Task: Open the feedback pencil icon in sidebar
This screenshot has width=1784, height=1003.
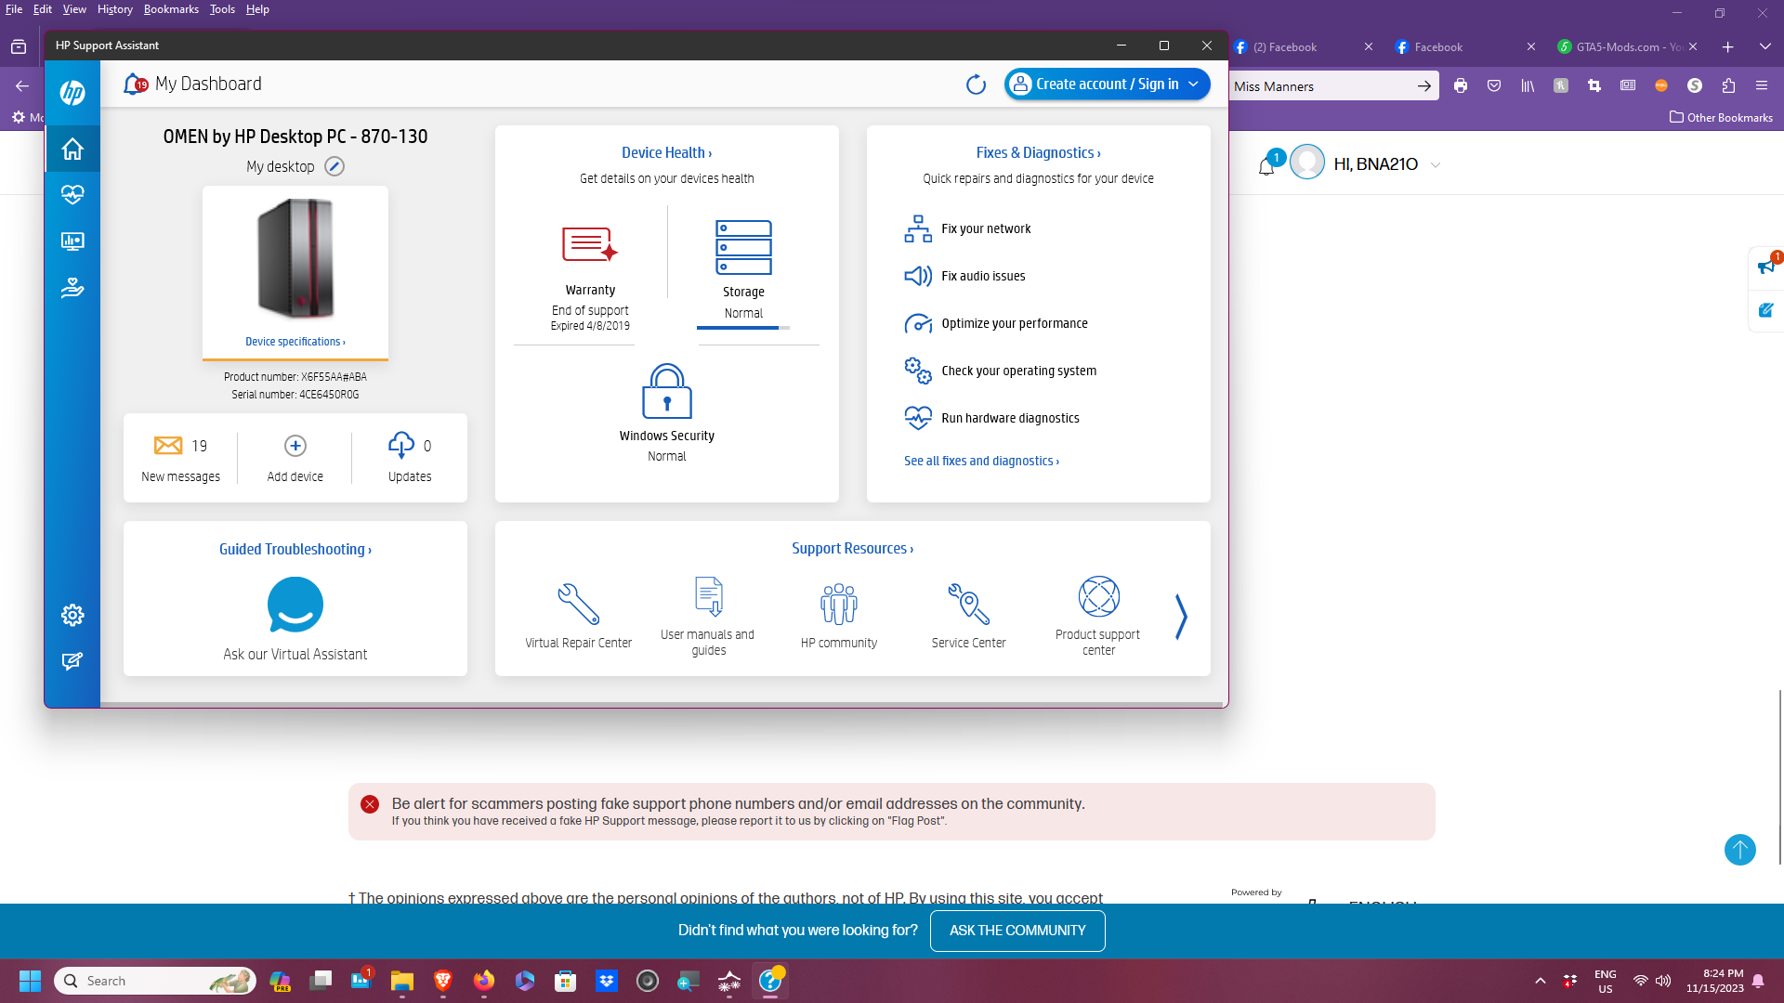Action: pos(72,661)
